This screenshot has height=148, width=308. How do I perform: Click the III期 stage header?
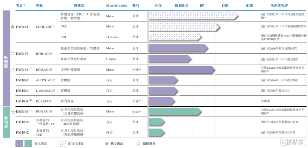point(249,6)
